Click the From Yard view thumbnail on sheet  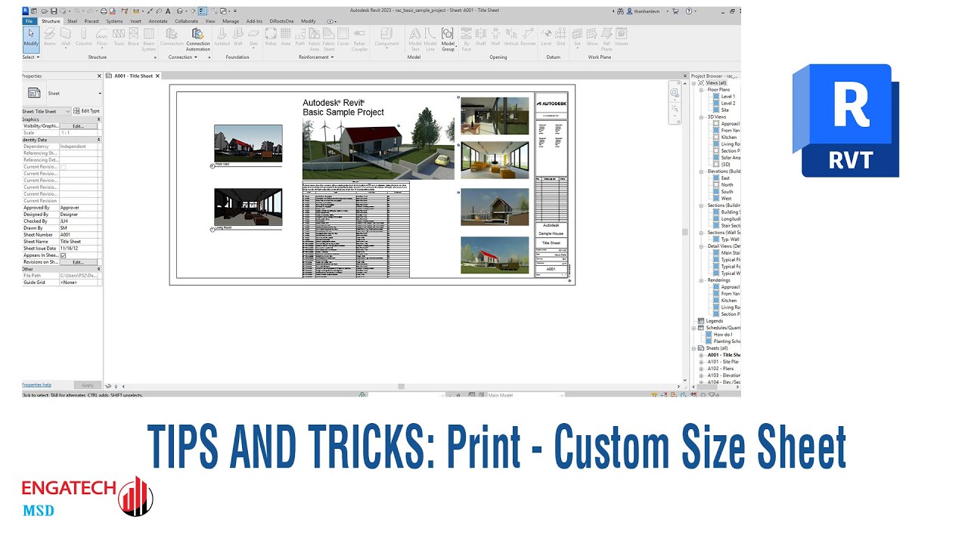248,144
